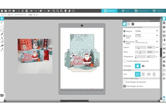Select the Line drawing tool
Image resolution: width=166 pixels, height=108 pixels.
[2, 26]
